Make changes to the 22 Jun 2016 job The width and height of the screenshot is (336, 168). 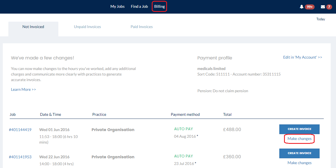pyautogui.click(x=299, y=163)
